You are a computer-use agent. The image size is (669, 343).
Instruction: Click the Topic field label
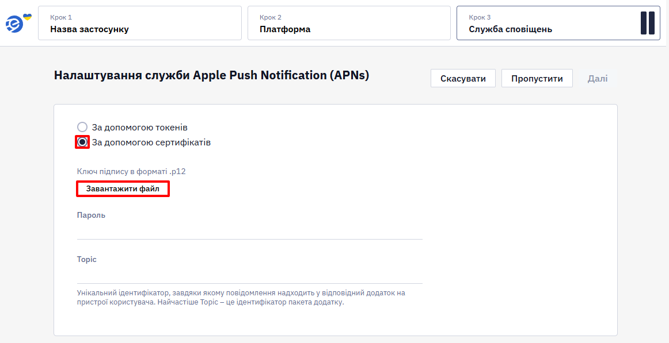pos(86,259)
